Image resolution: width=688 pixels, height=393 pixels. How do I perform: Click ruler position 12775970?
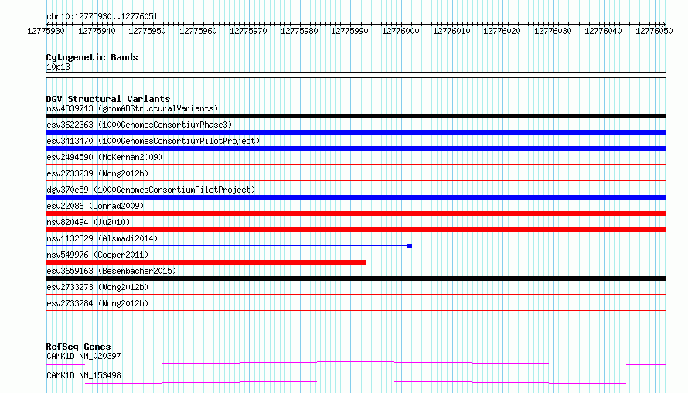click(x=248, y=31)
